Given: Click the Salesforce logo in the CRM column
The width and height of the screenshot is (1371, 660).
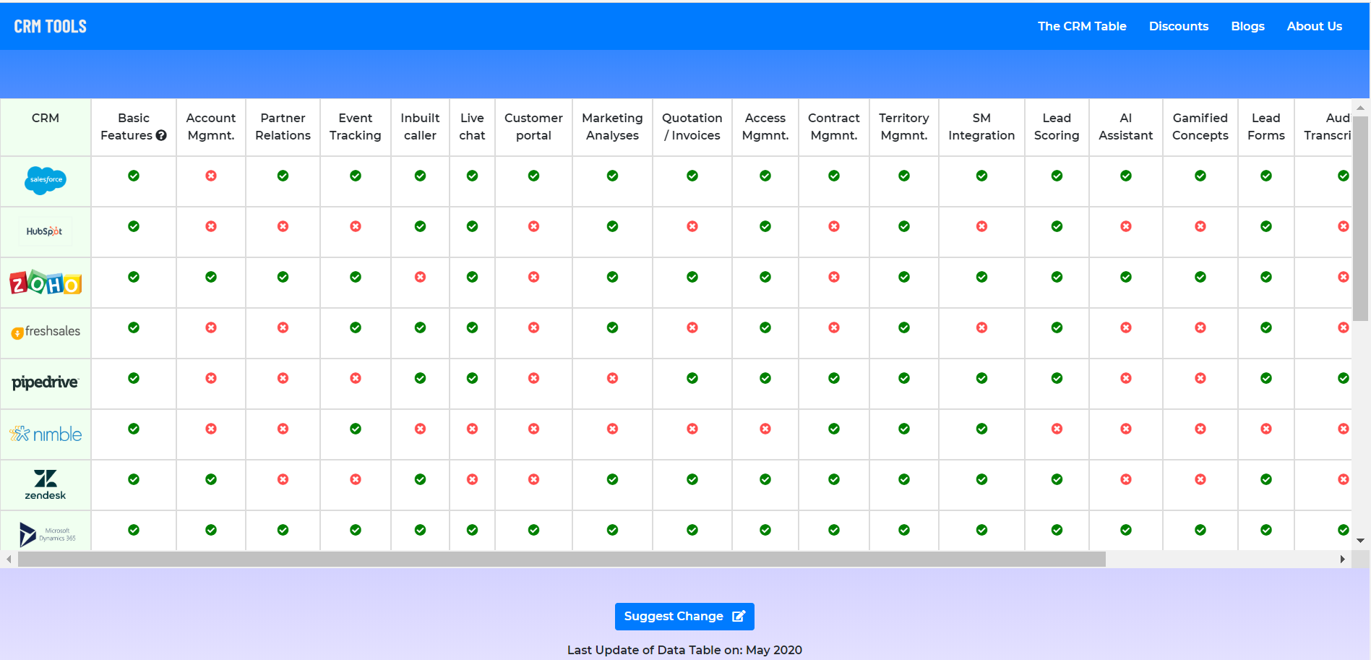Looking at the screenshot, I should pyautogui.click(x=45, y=181).
